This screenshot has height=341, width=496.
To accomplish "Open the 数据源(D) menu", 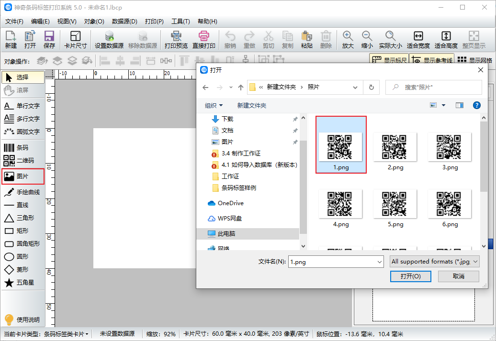I will coord(124,22).
